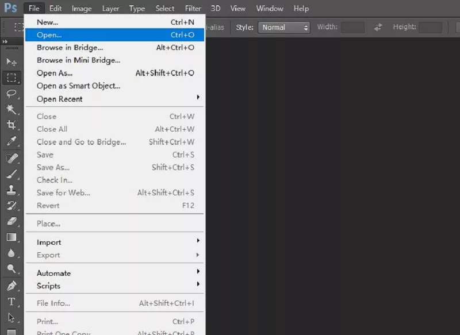Select the Blur tool
Screen dimensions: 460x335
(11, 253)
